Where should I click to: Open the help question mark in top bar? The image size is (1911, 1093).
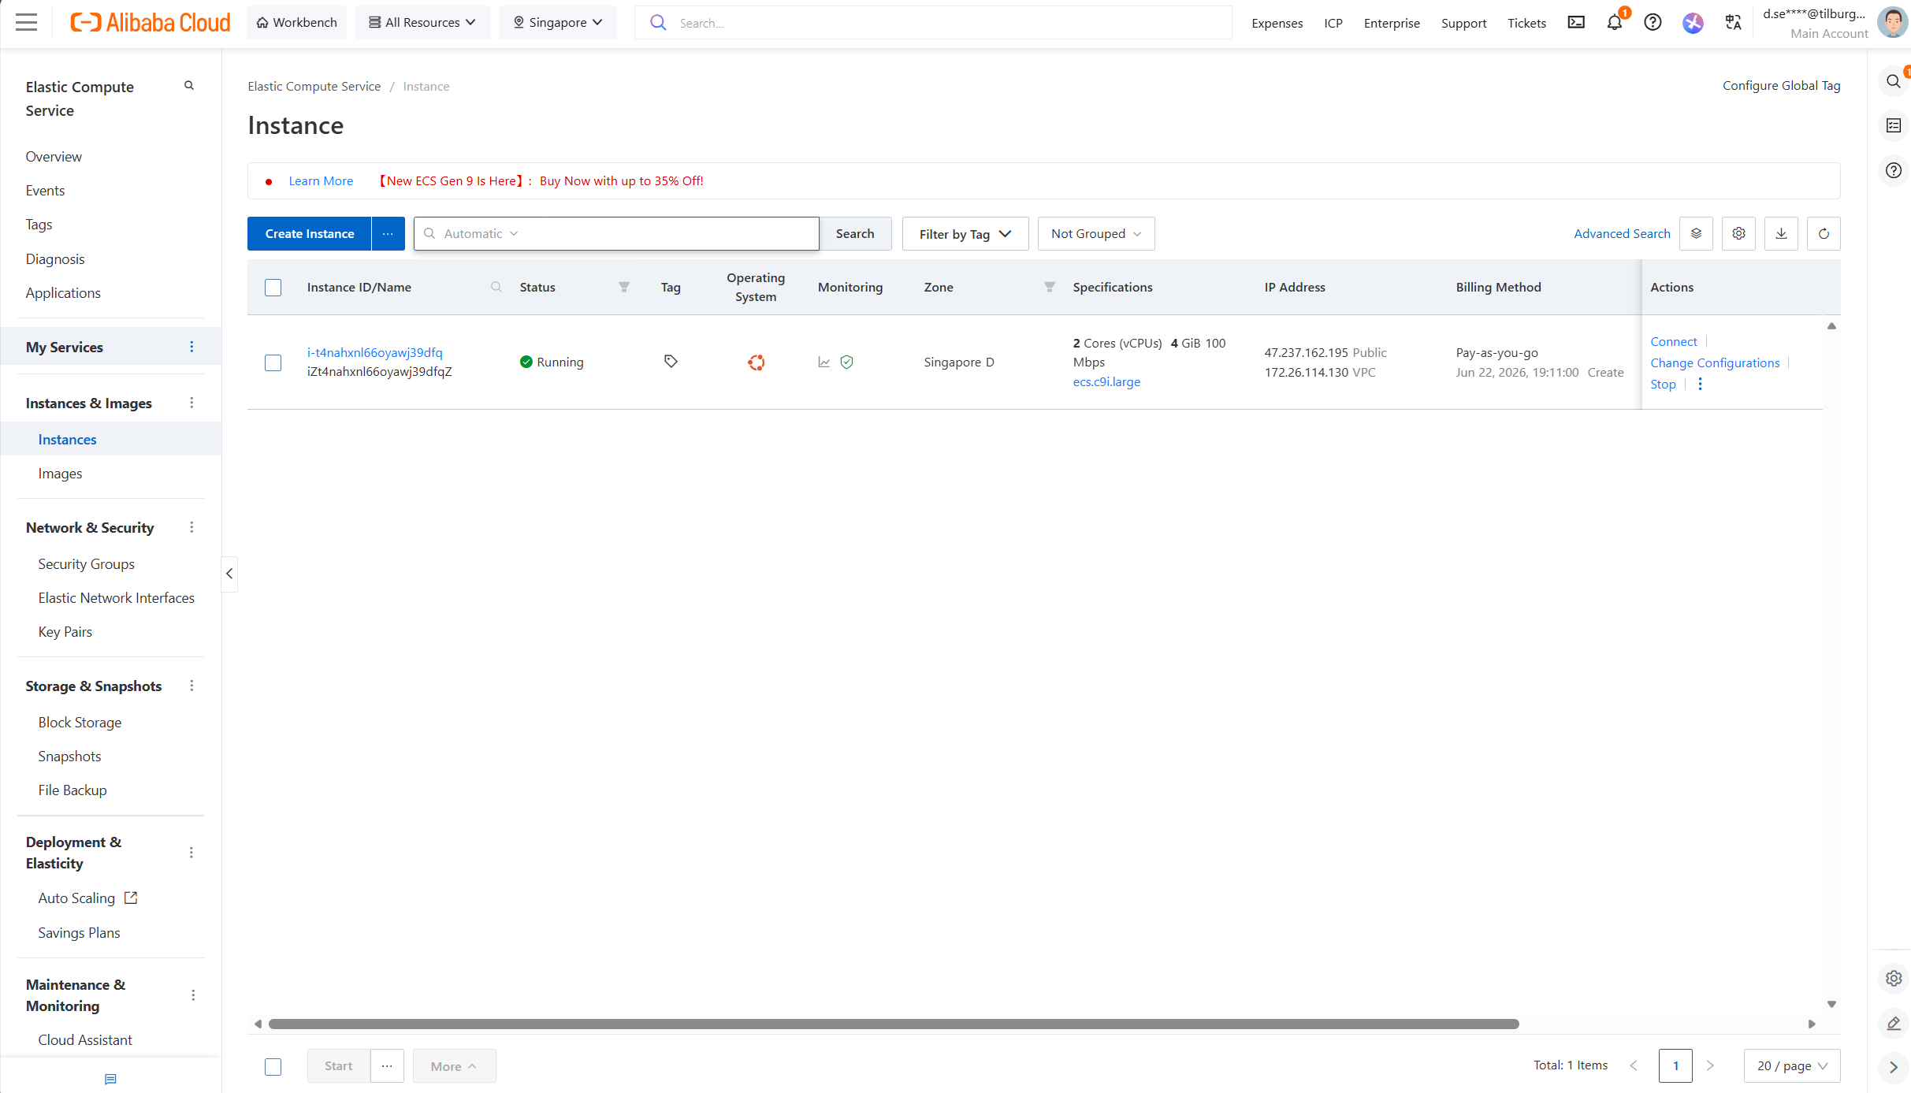pos(1653,22)
